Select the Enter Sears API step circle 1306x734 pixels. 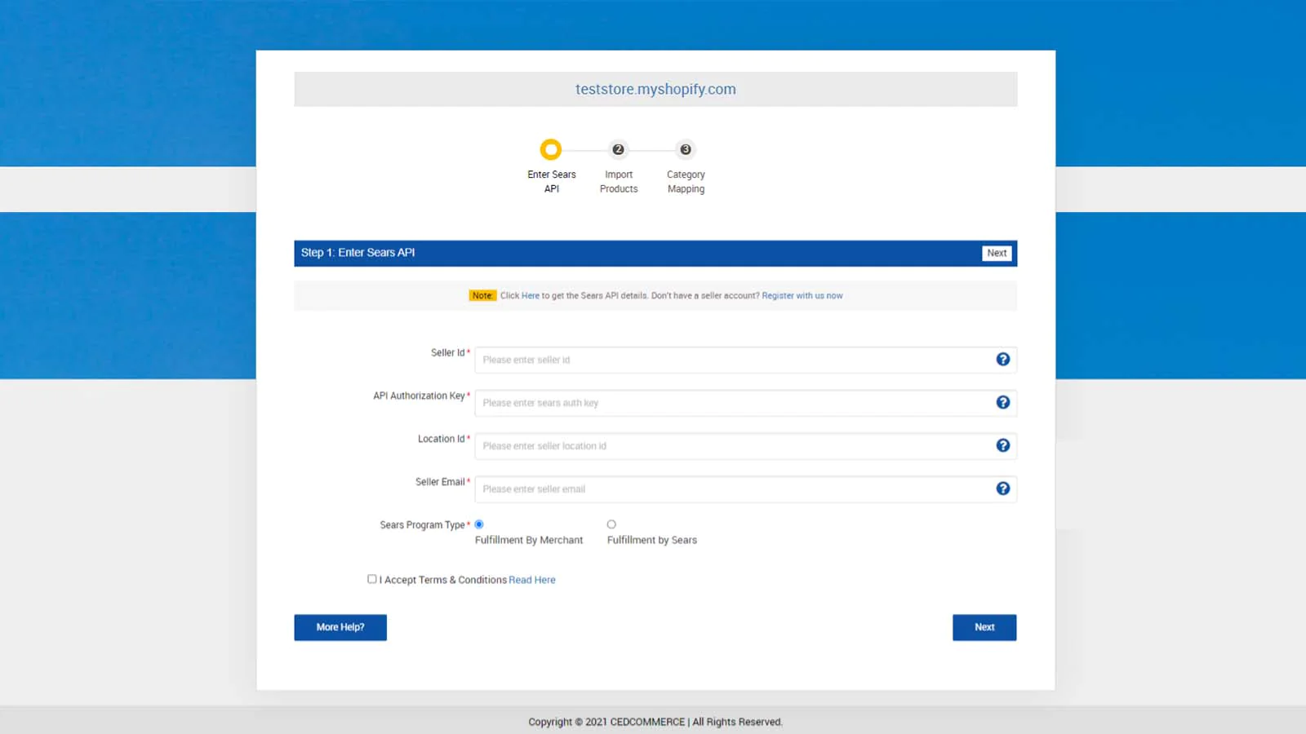551,149
